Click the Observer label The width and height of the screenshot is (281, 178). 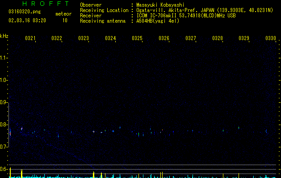click(x=91, y=5)
